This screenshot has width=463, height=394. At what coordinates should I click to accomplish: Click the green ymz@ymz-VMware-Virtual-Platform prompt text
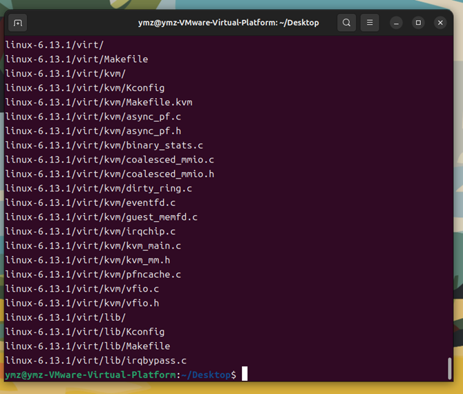[x=91, y=375]
